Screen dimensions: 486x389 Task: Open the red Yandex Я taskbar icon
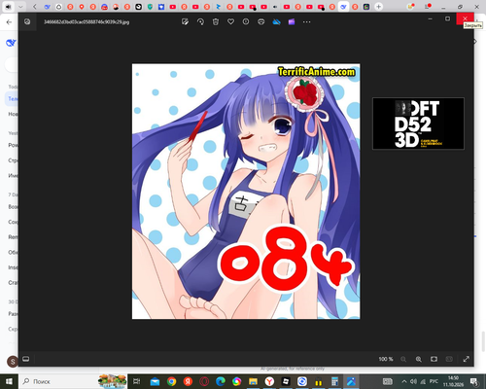[188, 381]
